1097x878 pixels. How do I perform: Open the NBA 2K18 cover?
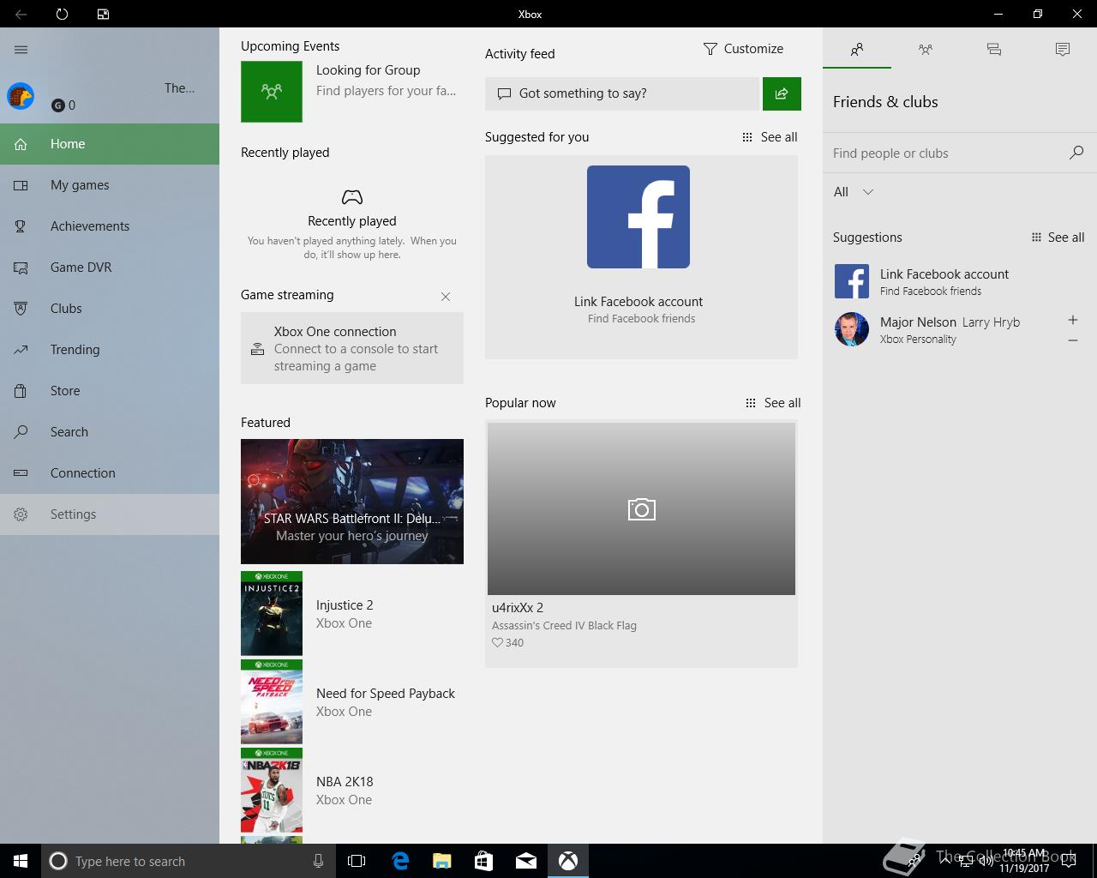(272, 790)
